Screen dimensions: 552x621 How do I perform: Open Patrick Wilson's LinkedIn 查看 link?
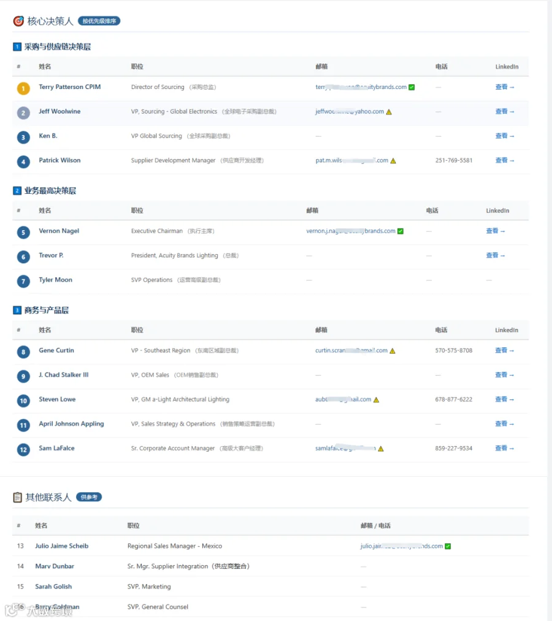tap(505, 160)
